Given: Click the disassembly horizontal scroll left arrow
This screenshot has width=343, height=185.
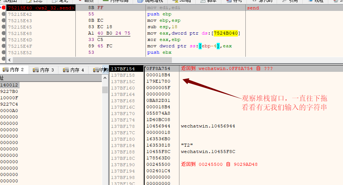Looking at the screenshot, I should click(9, 60).
